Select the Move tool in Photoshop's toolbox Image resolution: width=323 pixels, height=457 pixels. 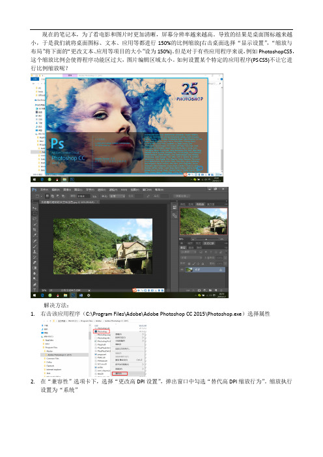[x=35, y=208]
